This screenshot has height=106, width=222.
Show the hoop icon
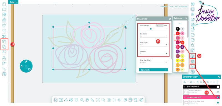193,9
